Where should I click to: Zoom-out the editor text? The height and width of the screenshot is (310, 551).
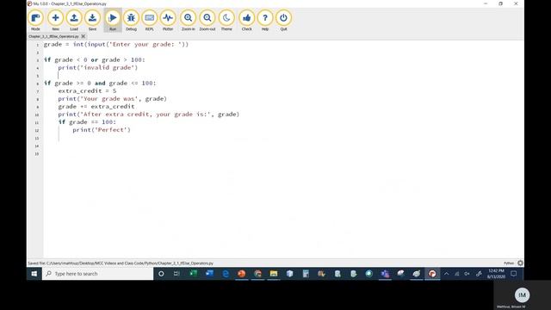(x=207, y=21)
